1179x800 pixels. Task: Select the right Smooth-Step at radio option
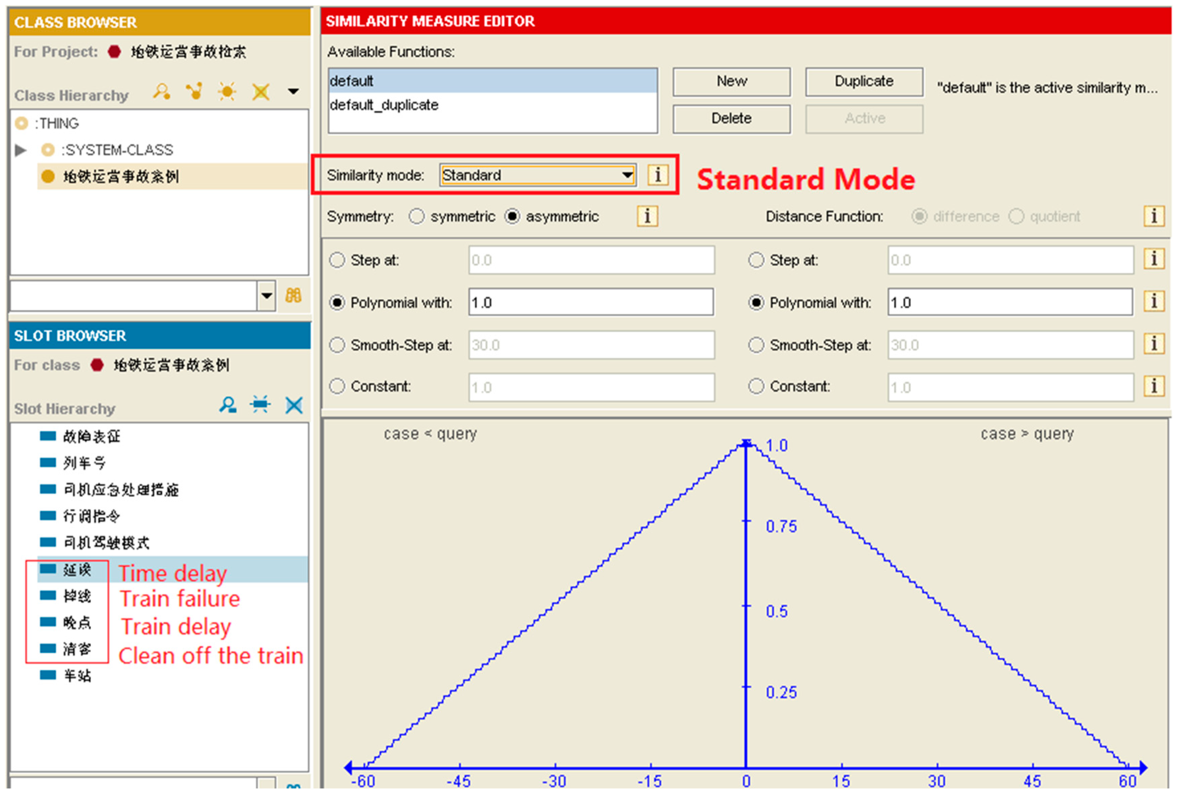coord(756,346)
